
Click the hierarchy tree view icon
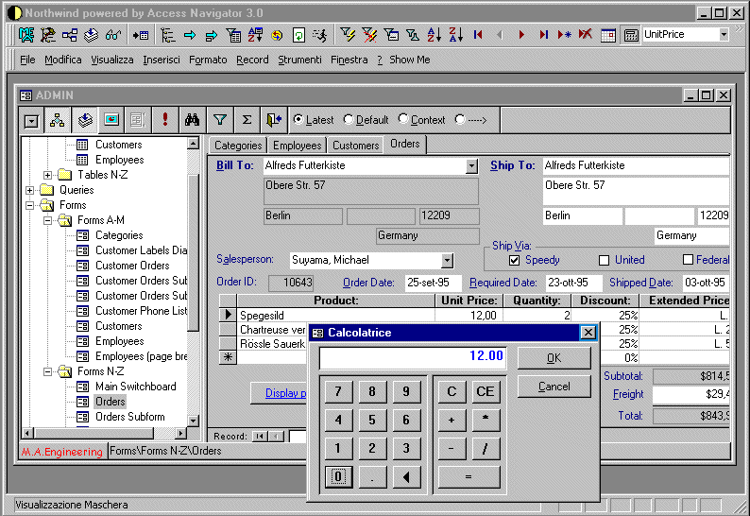[59, 120]
